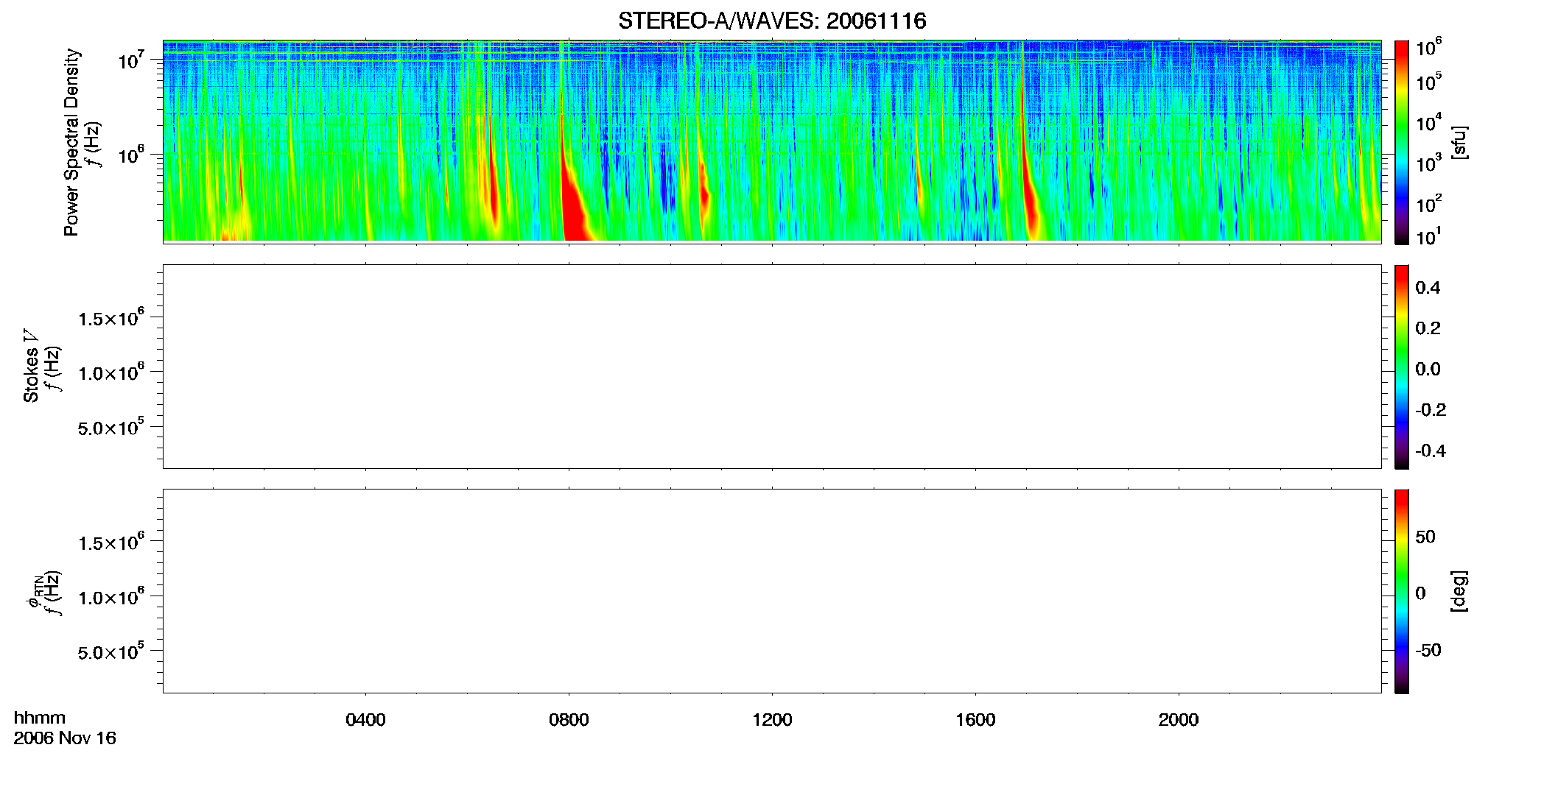Screen dimensions: 1544x795
Task: Click the Stokes V axis label
Action: (x=31, y=366)
